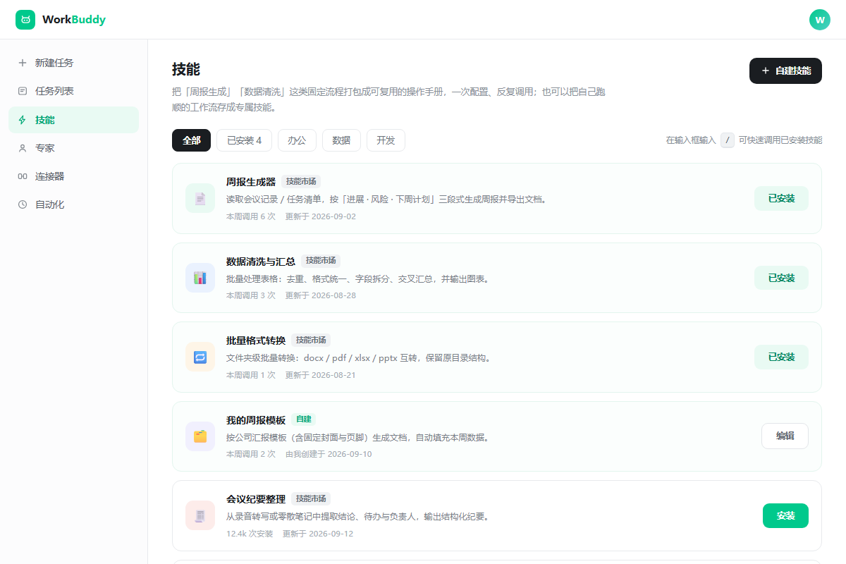Click 技能市场 tag on 数据清洗与汇总
Image resolution: width=846 pixels, height=564 pixels.
321,261
